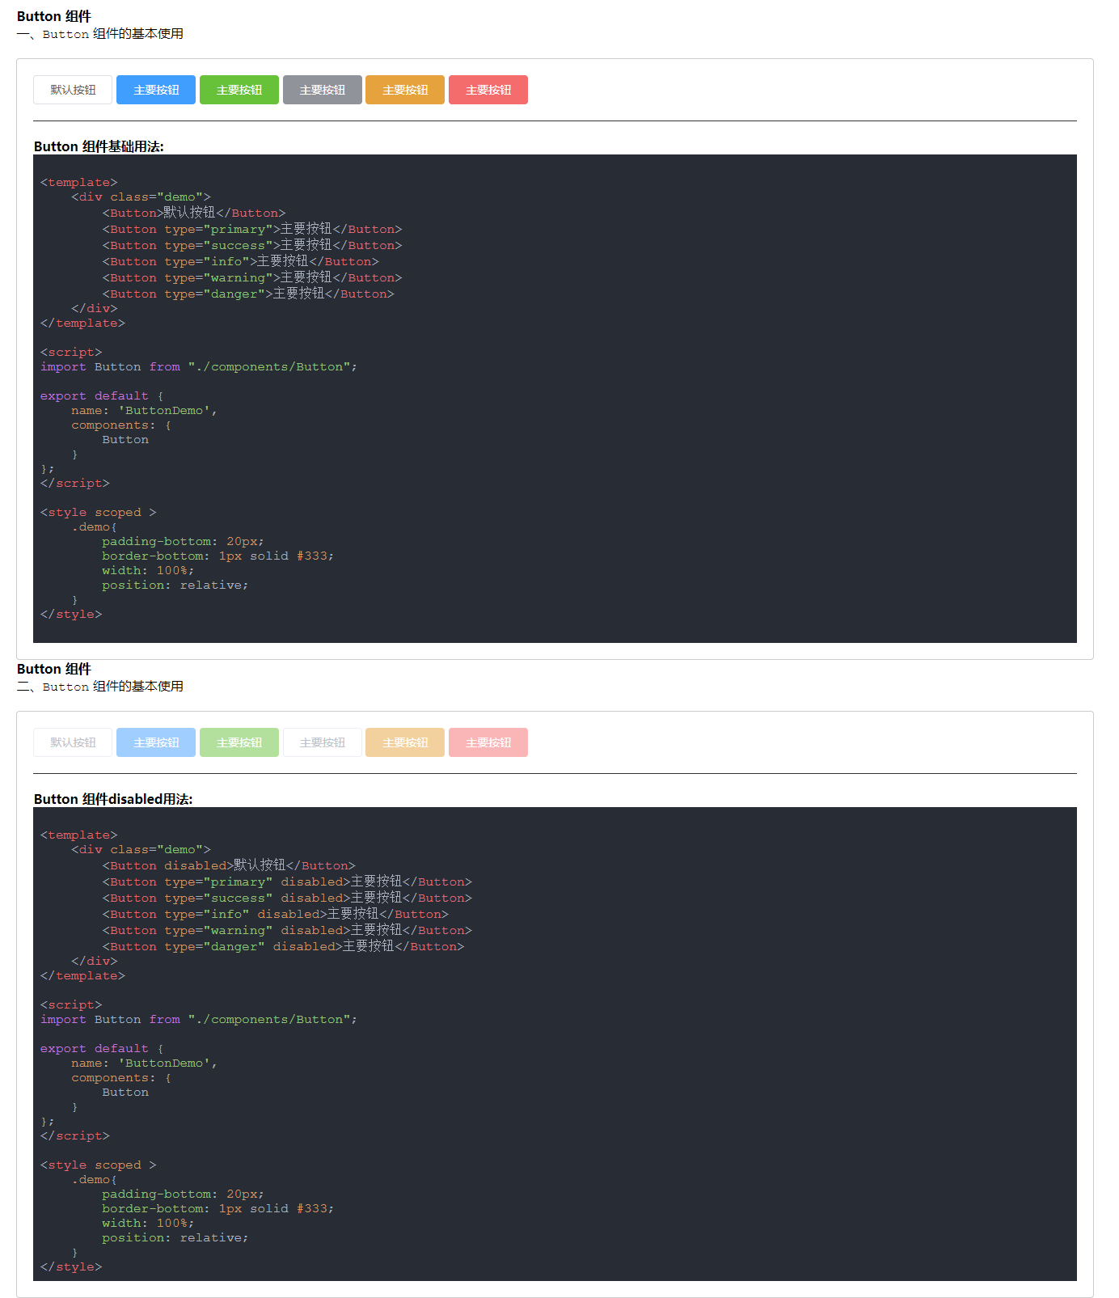This screenshot has height=1298, width=1119.
Task: Click "name: 'ButtonDemo'," in 基础用法 code
Action: tap(144, 411)
